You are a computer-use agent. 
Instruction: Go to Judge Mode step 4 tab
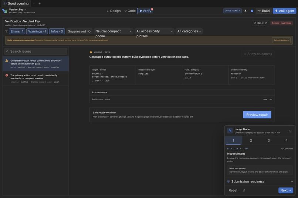click(287, 140)
